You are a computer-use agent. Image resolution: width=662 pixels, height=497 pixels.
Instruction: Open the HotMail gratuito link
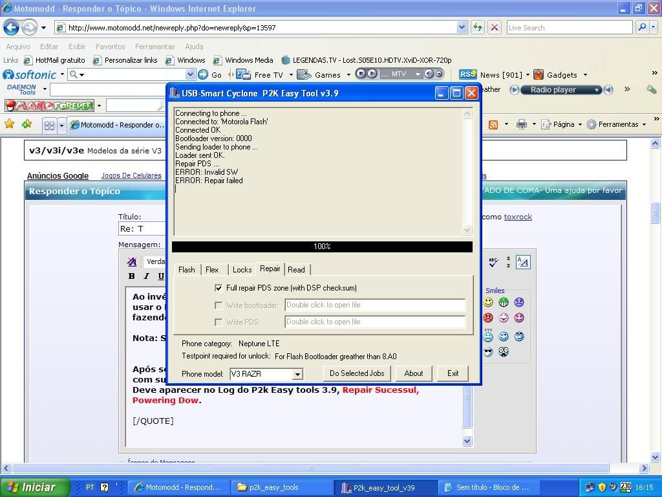coord(55,60)
